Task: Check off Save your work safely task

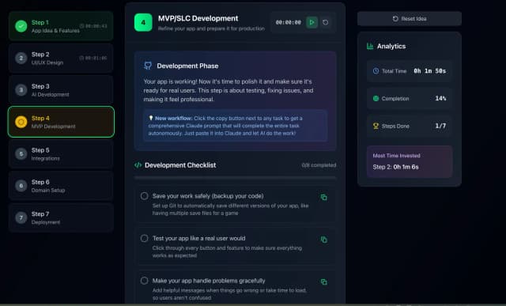Action: click(x=144, y=196)
